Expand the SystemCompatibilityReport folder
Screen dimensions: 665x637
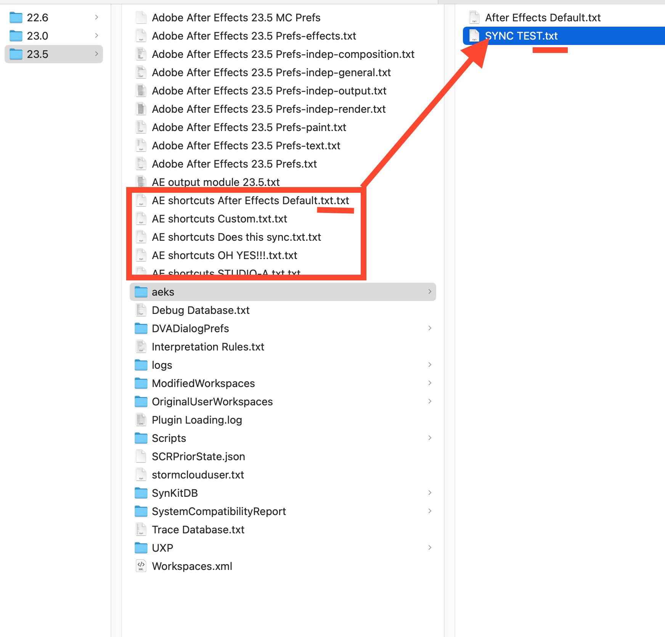click(x=430, y=511)
